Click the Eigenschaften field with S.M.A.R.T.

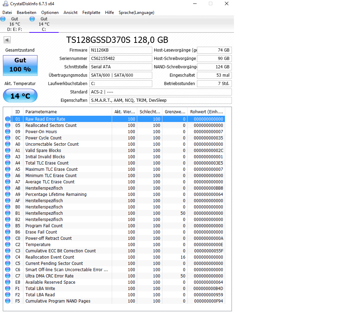click(x=161, y=100)
